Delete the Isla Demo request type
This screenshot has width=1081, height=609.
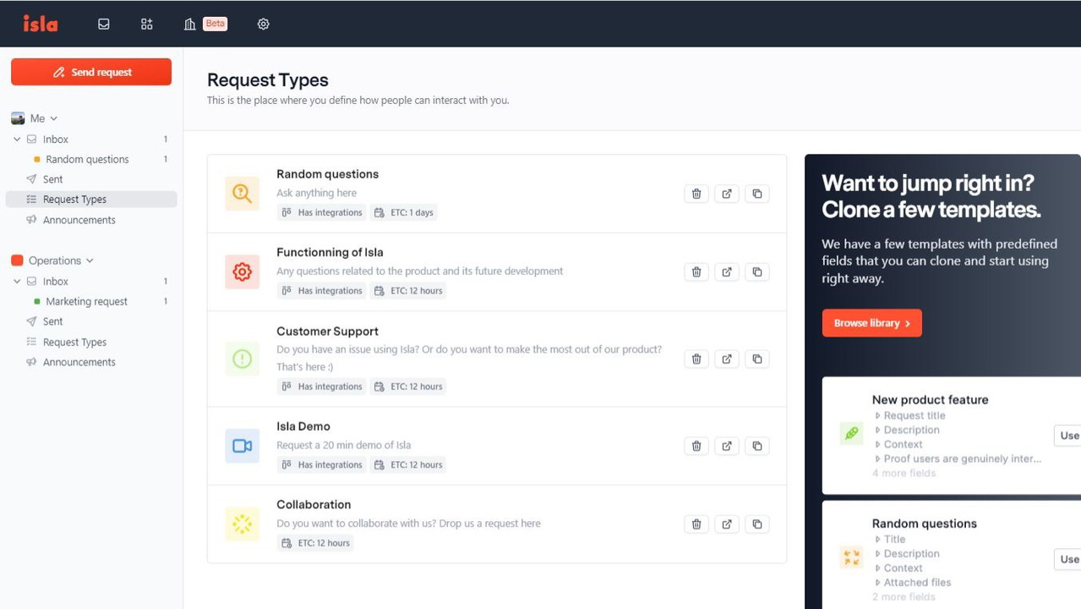pyautogui.click(x=696, y=446)
